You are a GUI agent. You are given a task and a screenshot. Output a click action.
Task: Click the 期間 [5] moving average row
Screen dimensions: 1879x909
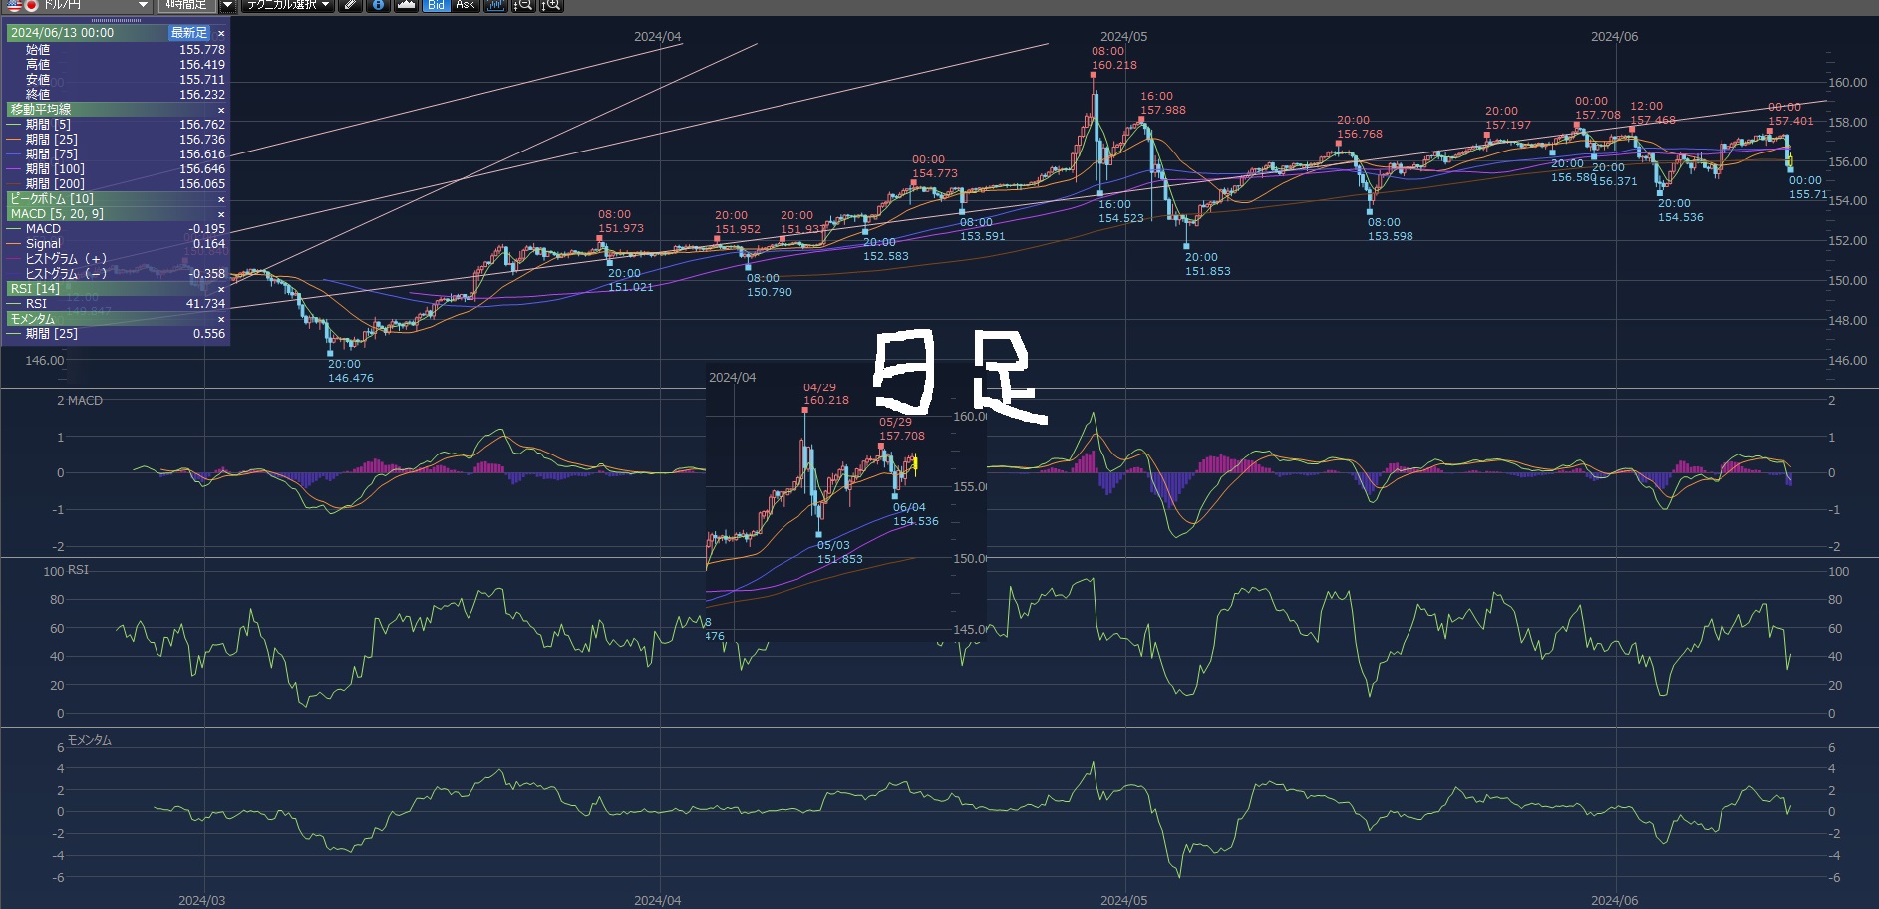(118, 125)
